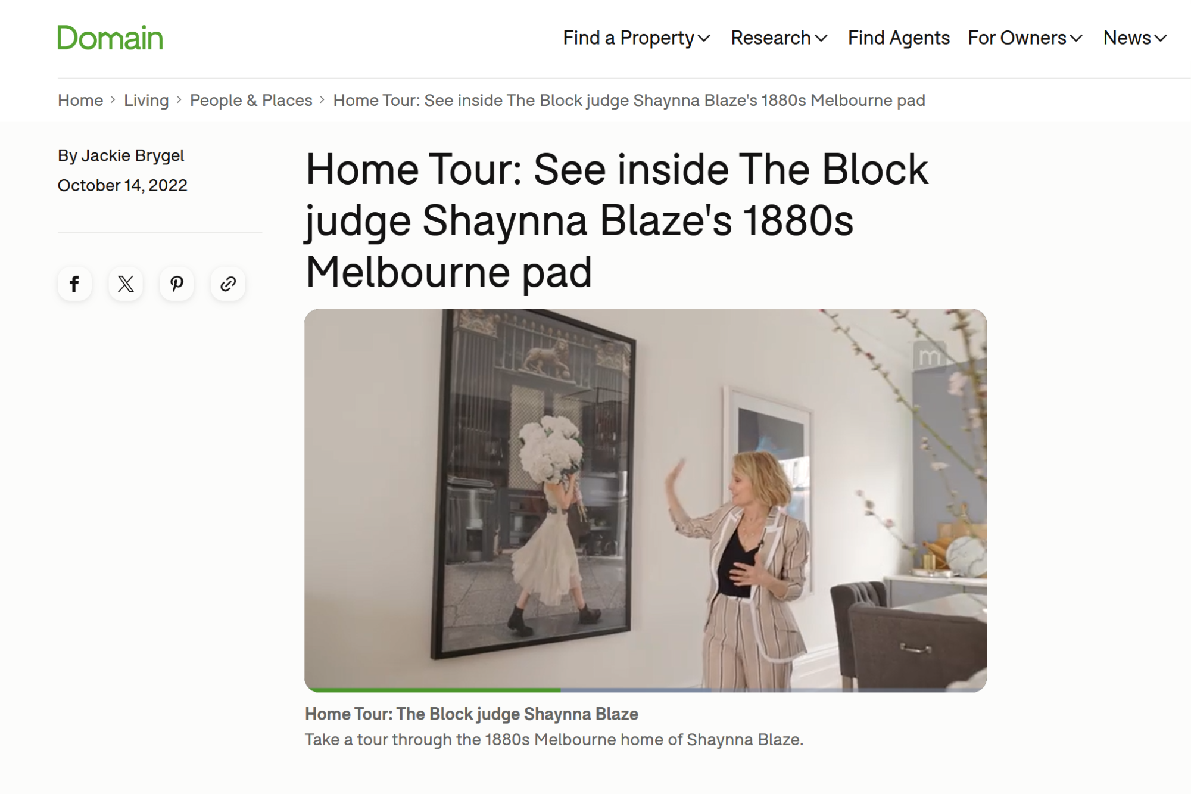The height and width of the screenshot is (794, 1191).
Task: Go to Find Agents page
Action: click(899, 38)
